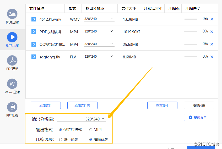Click the 文件大小 column header

coord(129,8)
